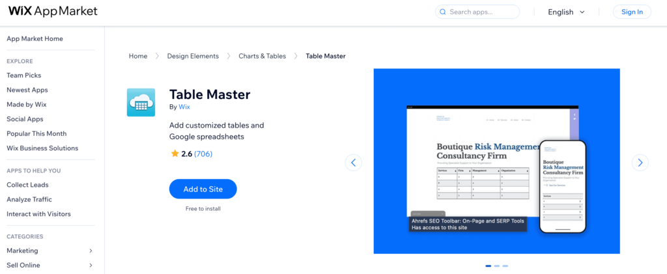Click Table Master breadcrumb text

tap(326, 56)
